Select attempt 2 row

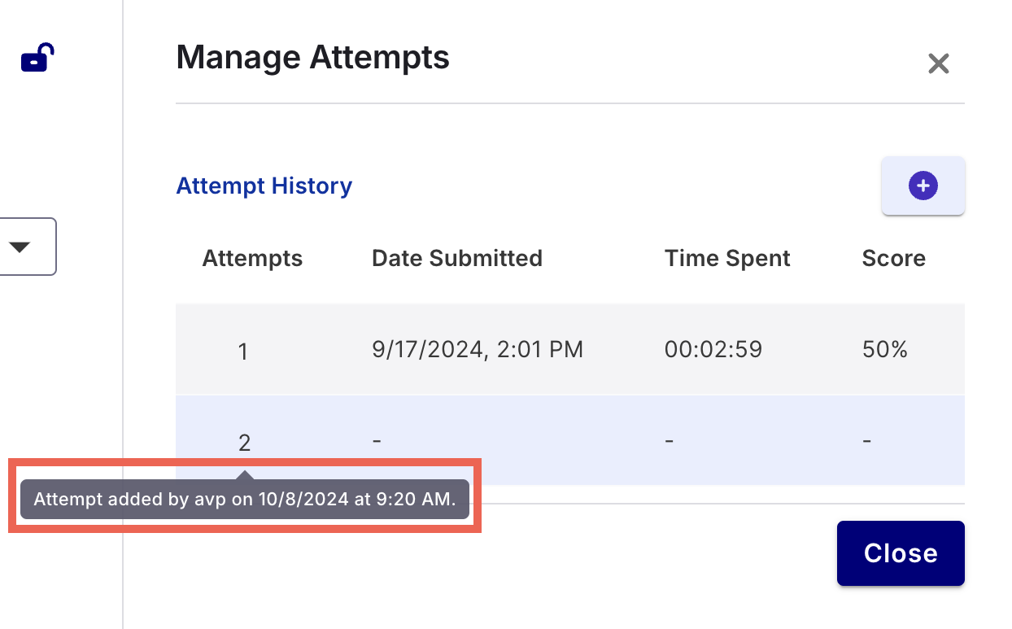(569, 440)
